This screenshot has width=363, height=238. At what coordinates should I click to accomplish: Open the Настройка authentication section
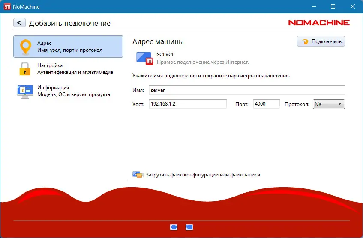click(x=68, y=69)
